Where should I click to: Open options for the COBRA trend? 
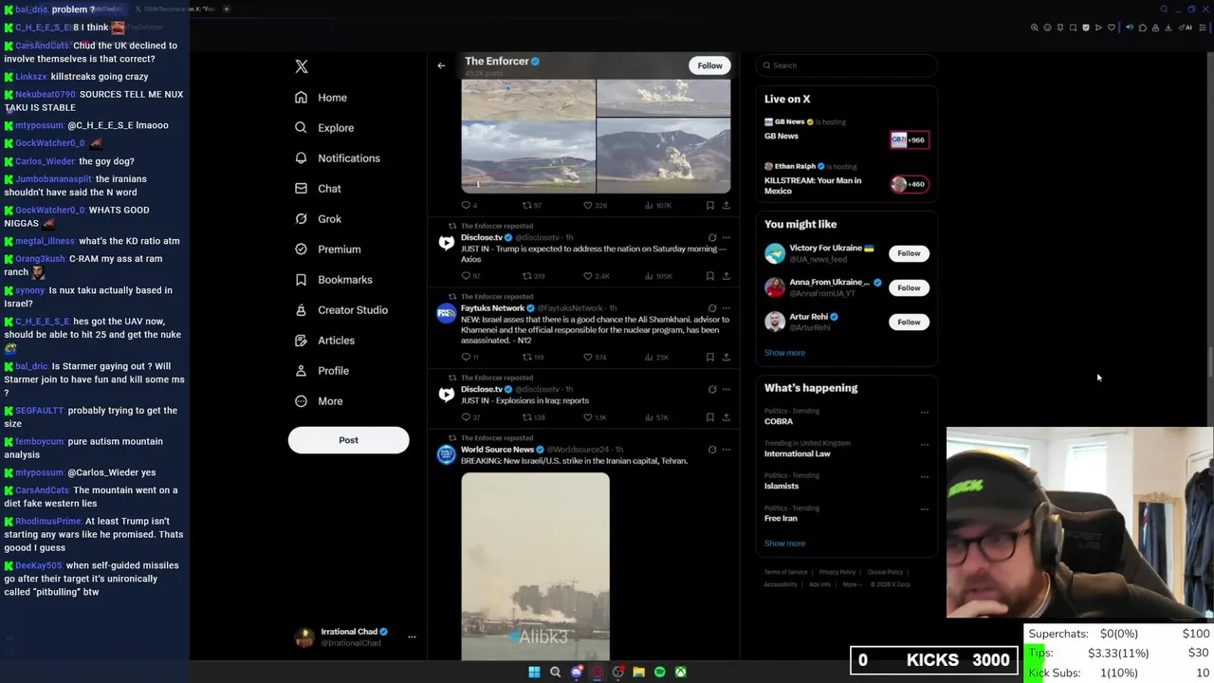(925, 413)
